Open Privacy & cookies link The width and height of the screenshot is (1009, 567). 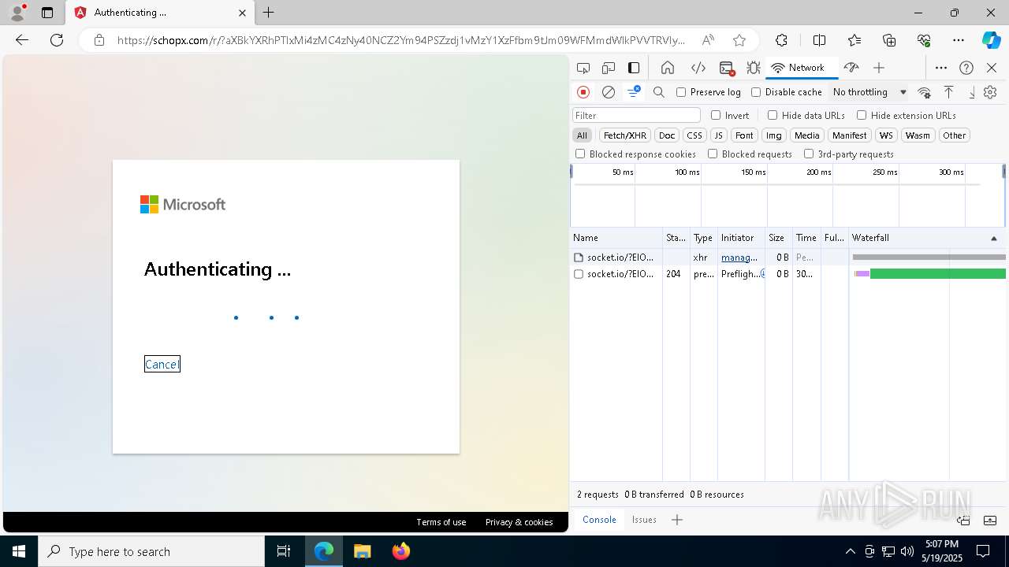tap(519, 522)
